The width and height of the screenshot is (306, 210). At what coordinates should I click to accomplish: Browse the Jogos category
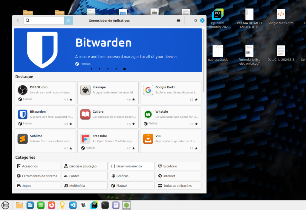point(37,186)
